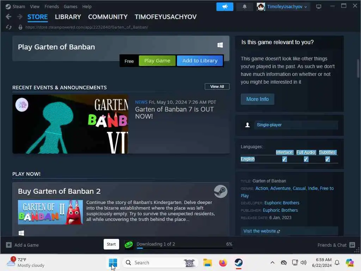Click the Single-player person icon
This screenshot has height=271, width=361.
tap(247, 125)
